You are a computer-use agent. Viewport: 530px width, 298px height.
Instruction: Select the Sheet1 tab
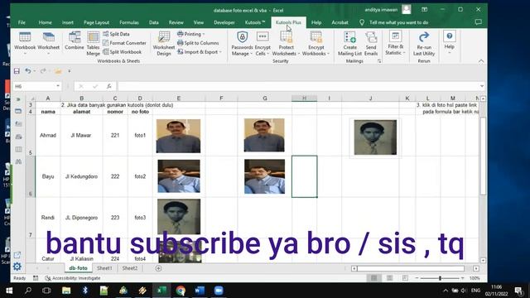click(104, 268)
